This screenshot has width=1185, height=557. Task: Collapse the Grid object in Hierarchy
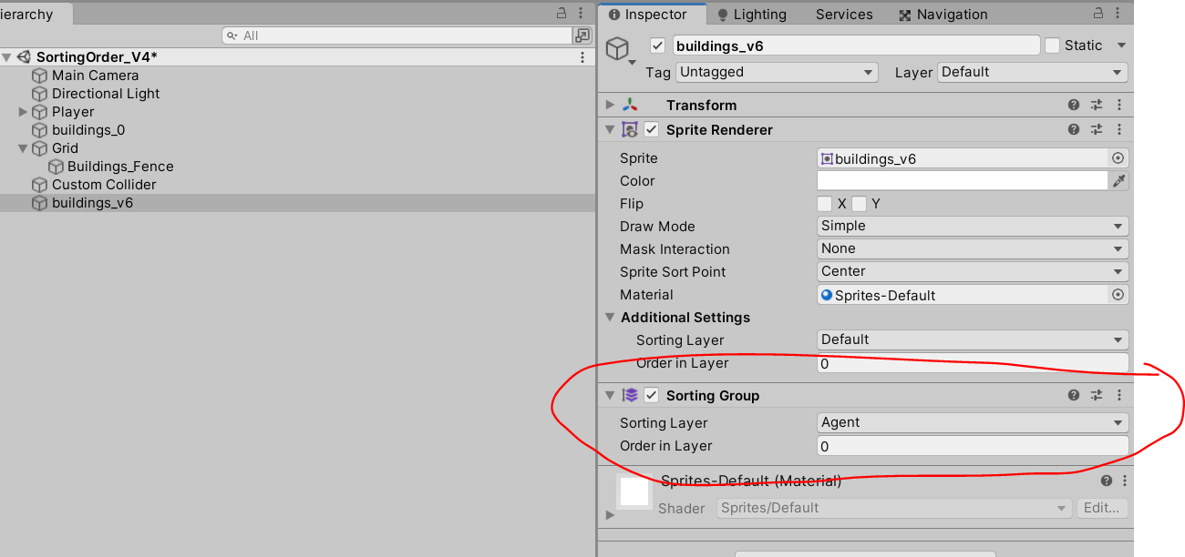point(23,148)
